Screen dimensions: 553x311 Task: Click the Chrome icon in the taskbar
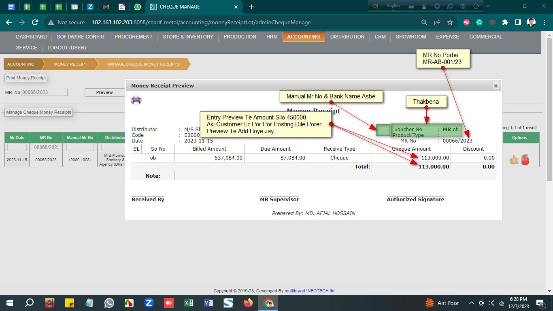tap(268, 303)
